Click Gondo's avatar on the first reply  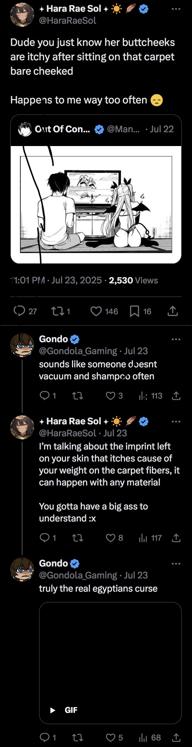(x=22, y=345)
